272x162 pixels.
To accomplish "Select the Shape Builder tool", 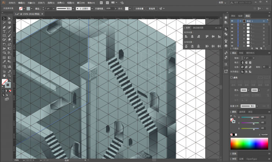I will 4,53.
